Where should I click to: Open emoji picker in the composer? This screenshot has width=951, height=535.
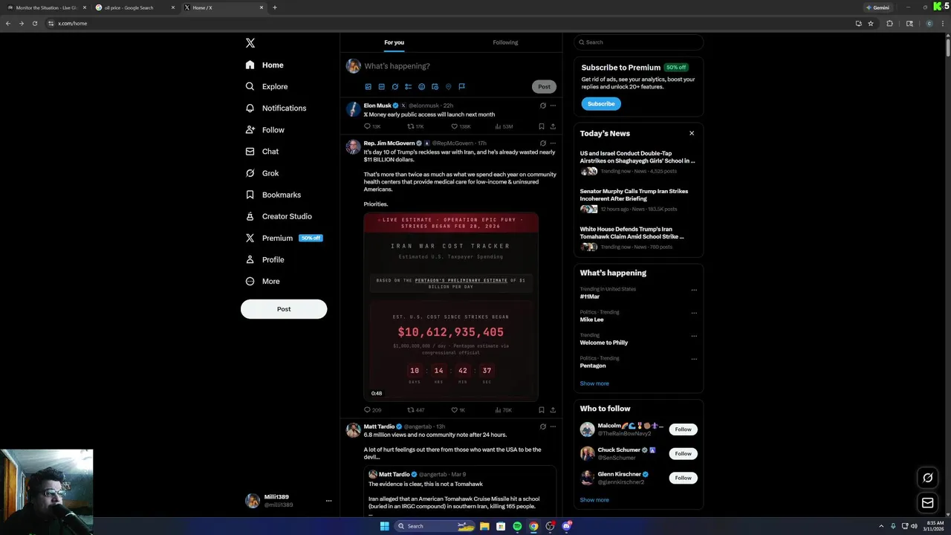(421, 86)
